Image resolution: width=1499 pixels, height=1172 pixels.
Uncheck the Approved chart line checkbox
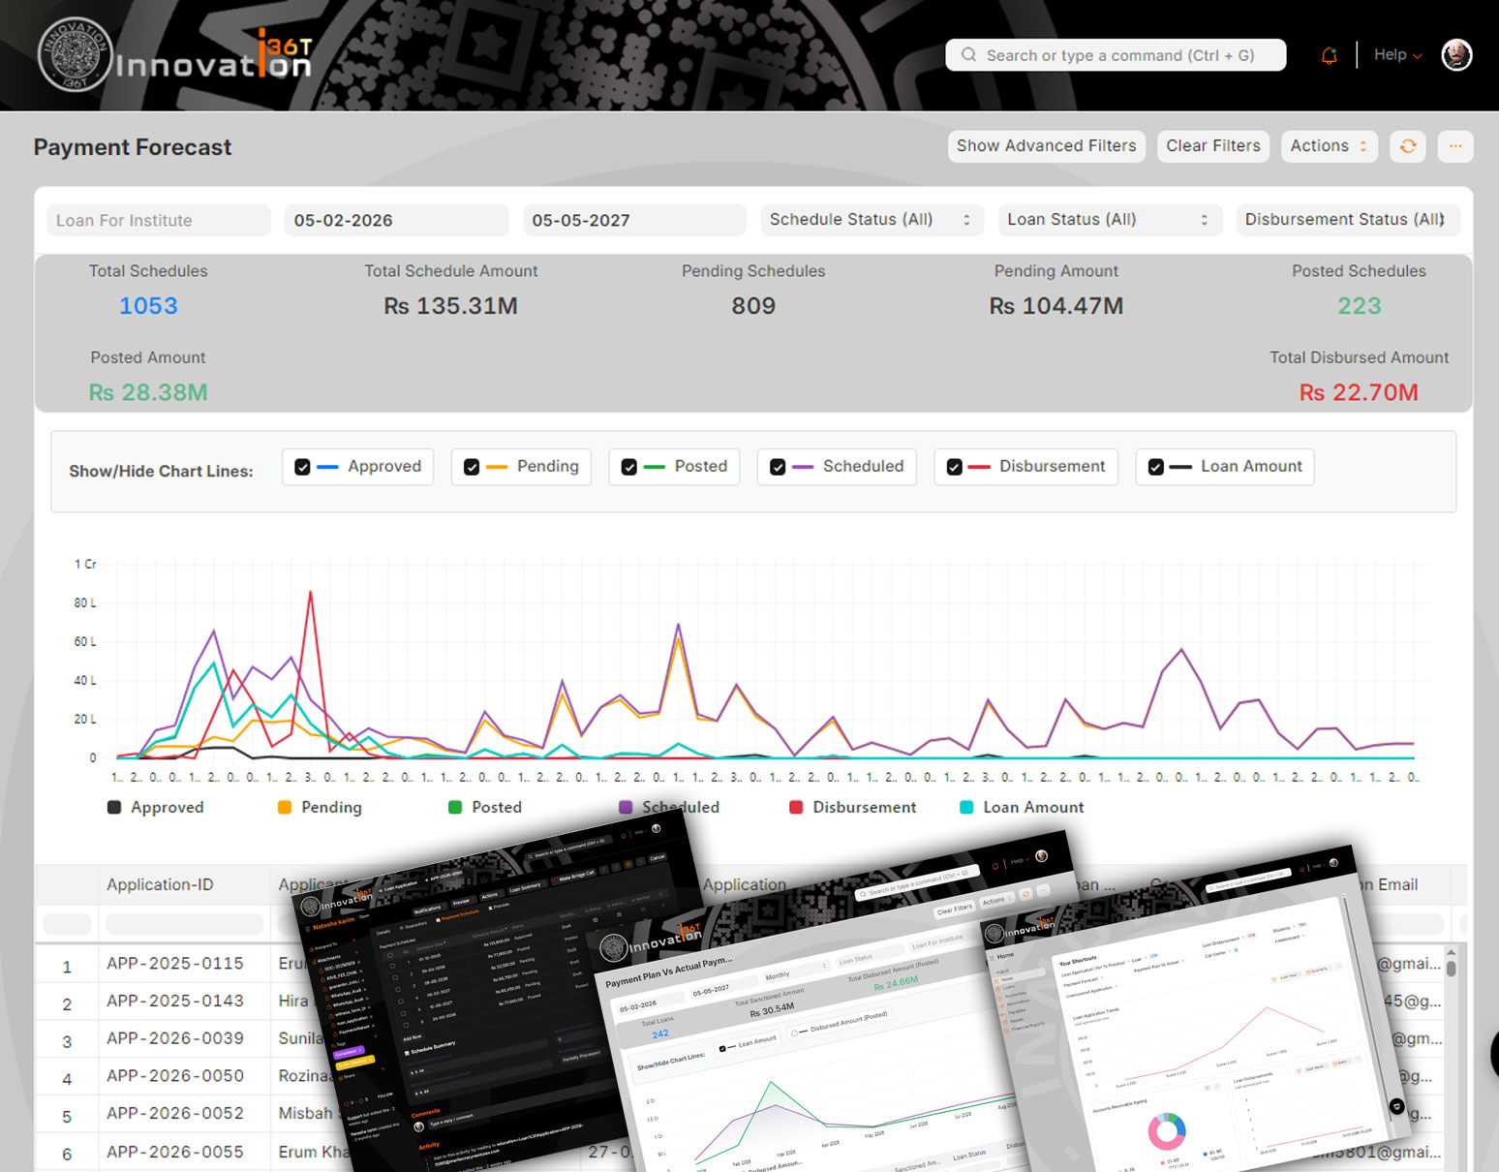(302, 467)
